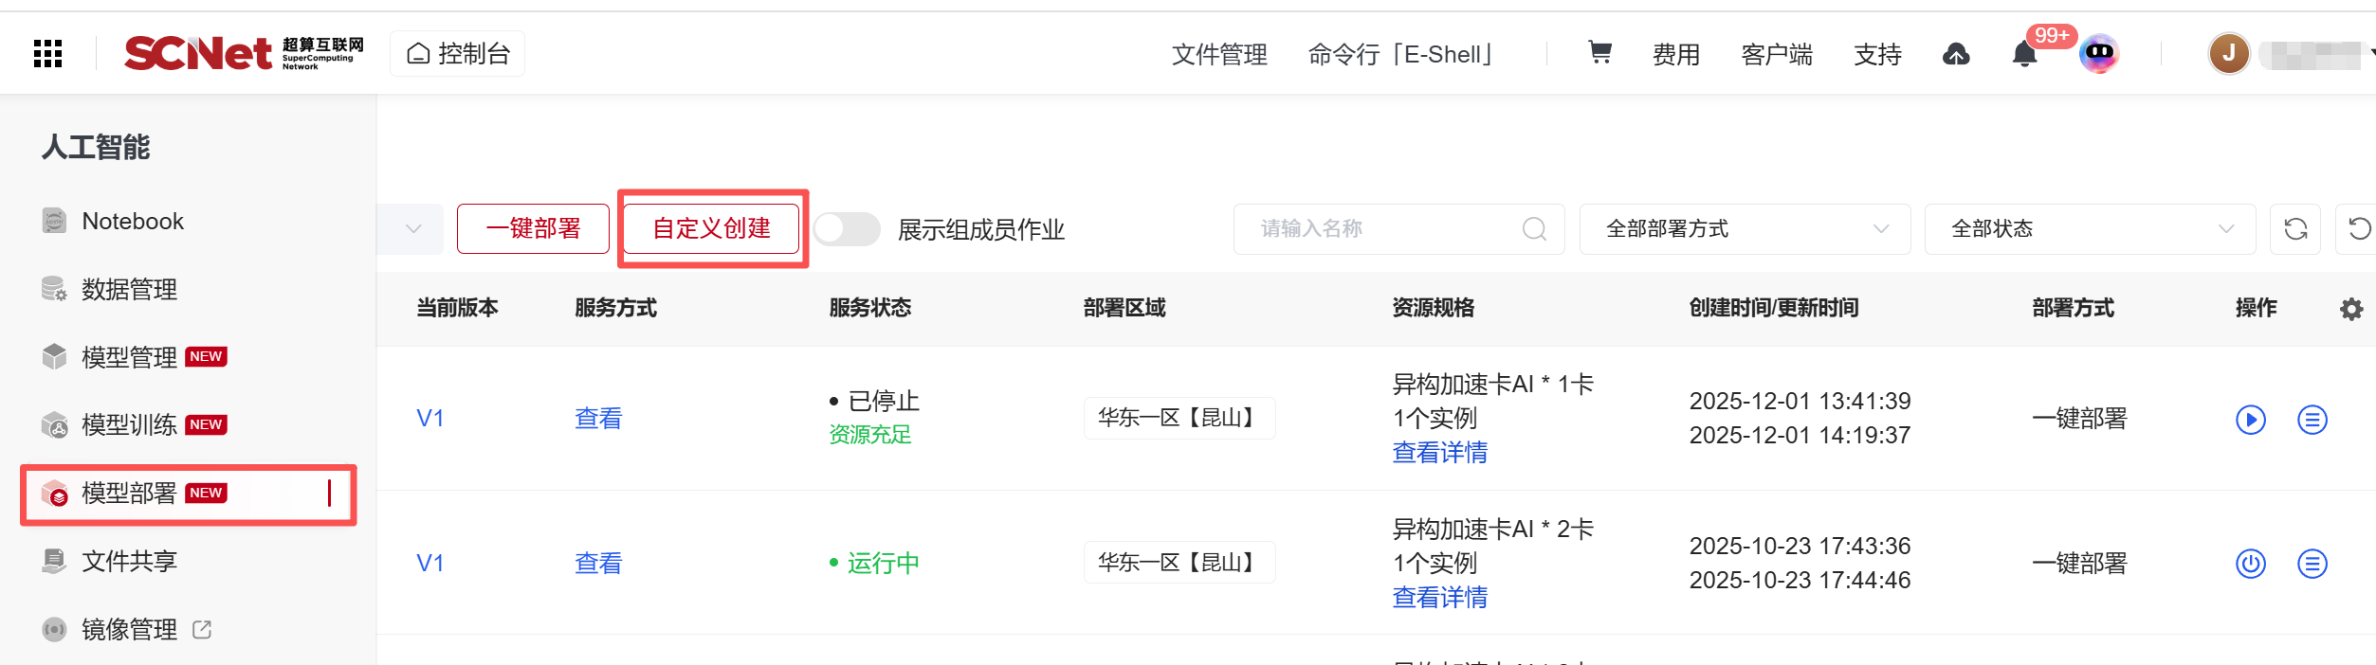Stop the running service with power icon

point(2251,564)
